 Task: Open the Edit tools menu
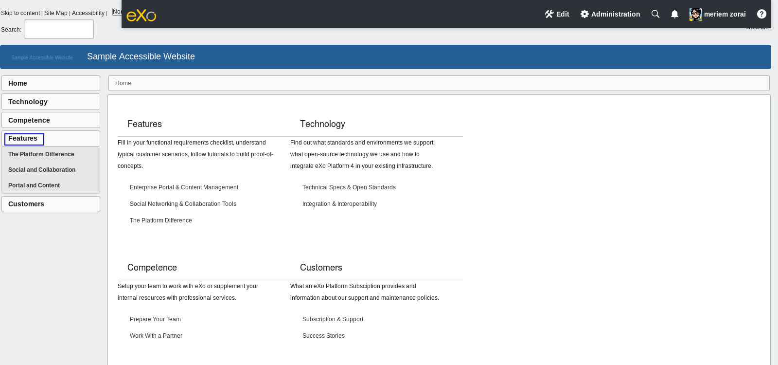point(557,14)
